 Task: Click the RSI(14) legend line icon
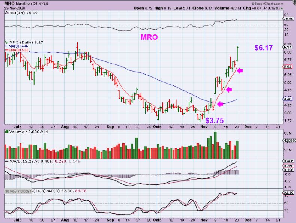point(7,13)
